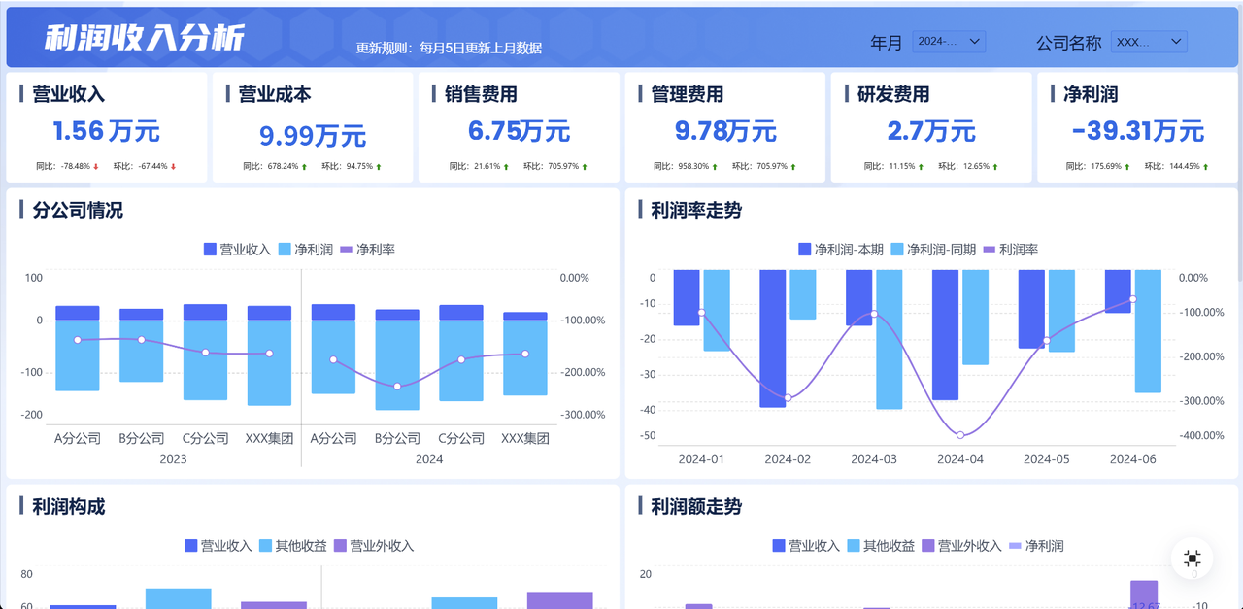Click the dark blue 2024-02 净利润-本期 bar
1243x609 pixels.
click(x=772, y=338)
